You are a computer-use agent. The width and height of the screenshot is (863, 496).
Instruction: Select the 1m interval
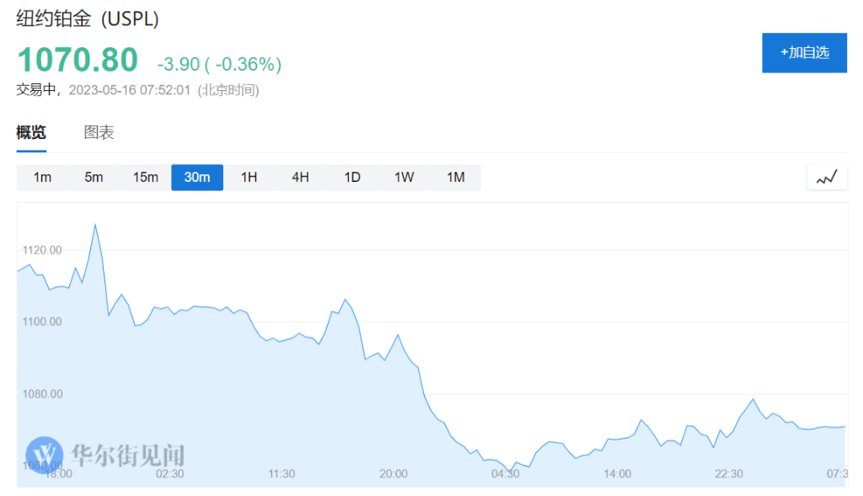point(42,177)
